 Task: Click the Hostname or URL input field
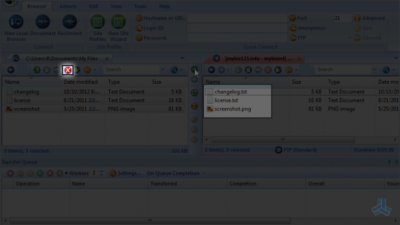pyautogui.click(x=237, y=18)
